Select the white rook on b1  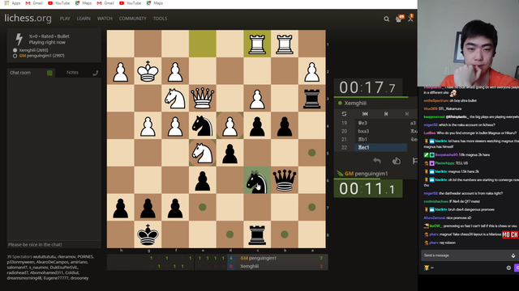pyautogui.click(x=285, y=44)
